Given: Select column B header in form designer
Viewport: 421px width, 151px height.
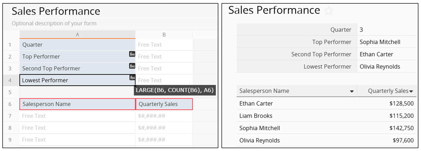Looking at the screenshot, I should 164,35.
